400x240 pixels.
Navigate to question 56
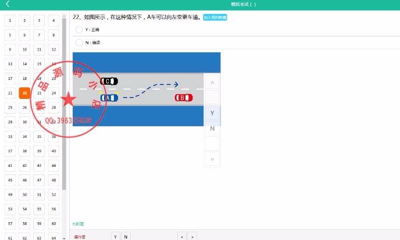coord(54,209)
